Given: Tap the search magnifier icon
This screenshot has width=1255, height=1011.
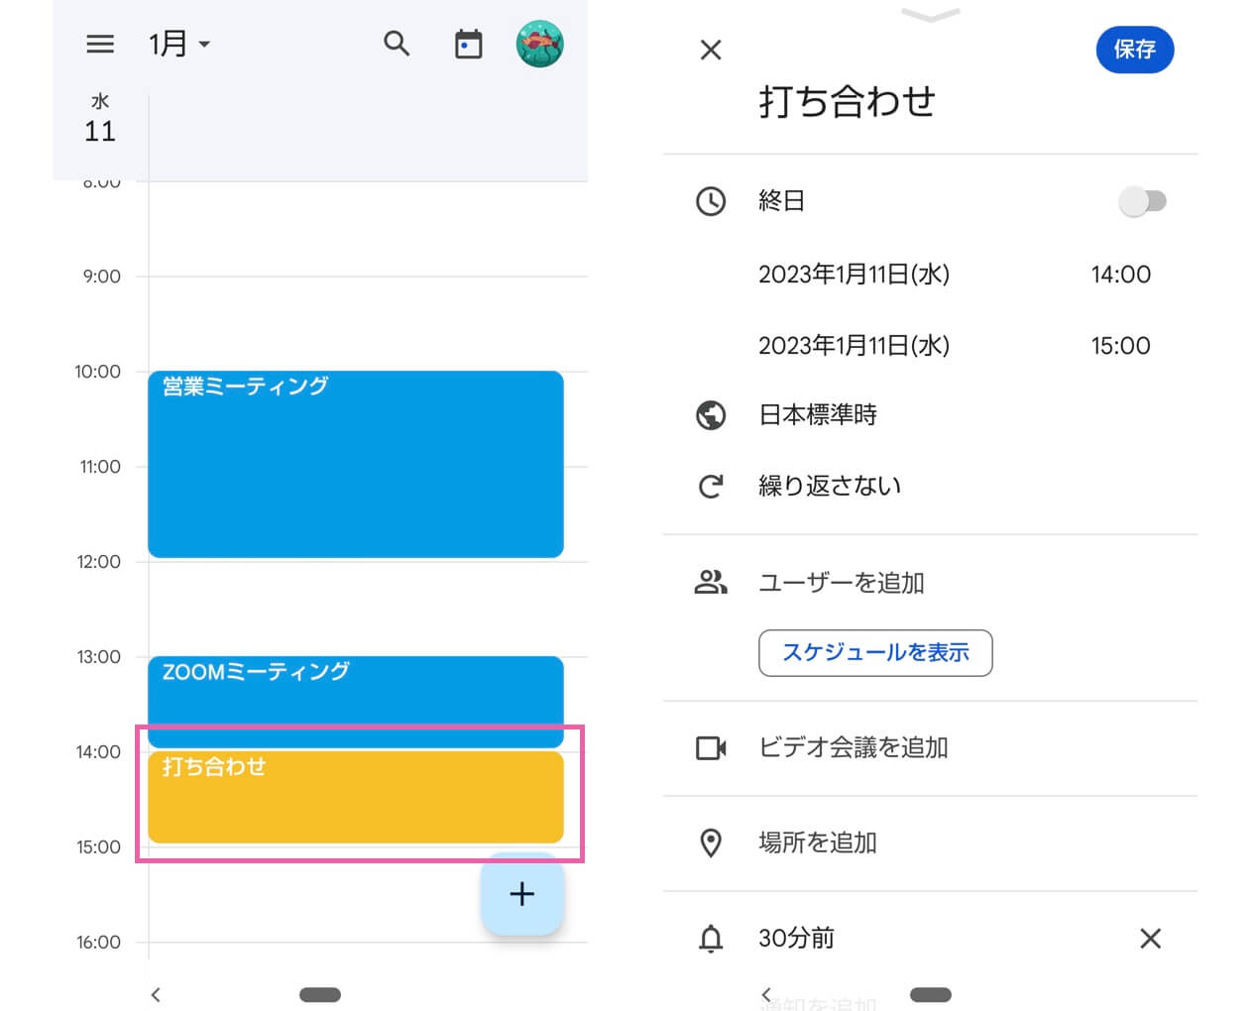Looking at the screenshot, I should [x=397, y=44].
